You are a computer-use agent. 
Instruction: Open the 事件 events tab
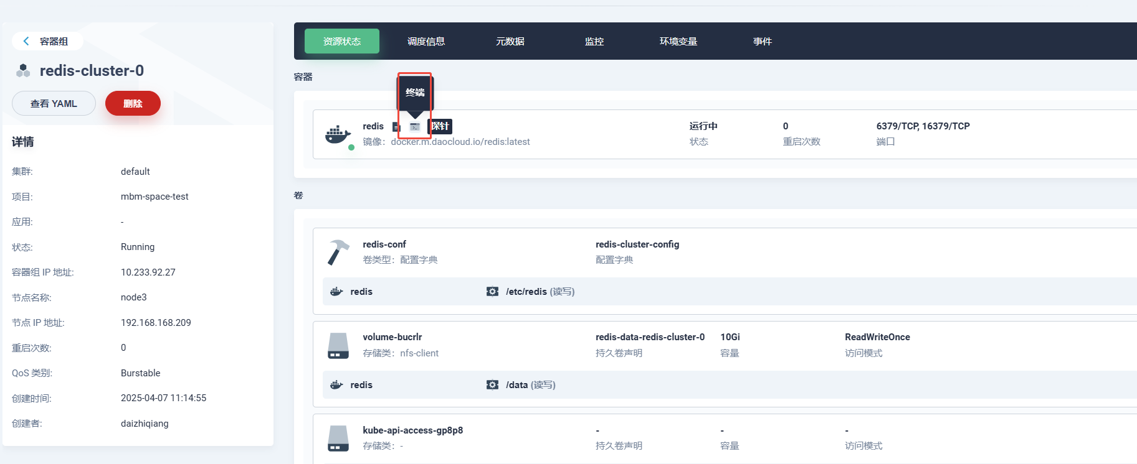click(762, 41)
